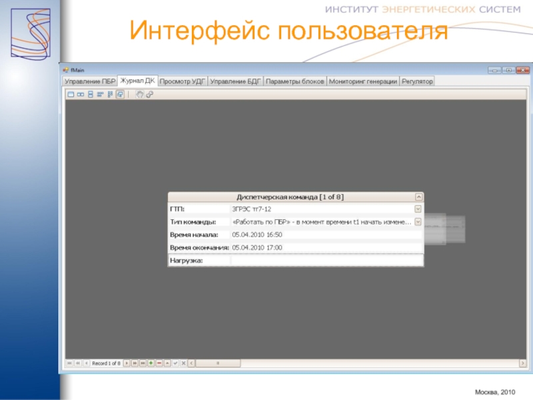
Task: Jump to previous page of records
Action: click(x=78, y=363)
